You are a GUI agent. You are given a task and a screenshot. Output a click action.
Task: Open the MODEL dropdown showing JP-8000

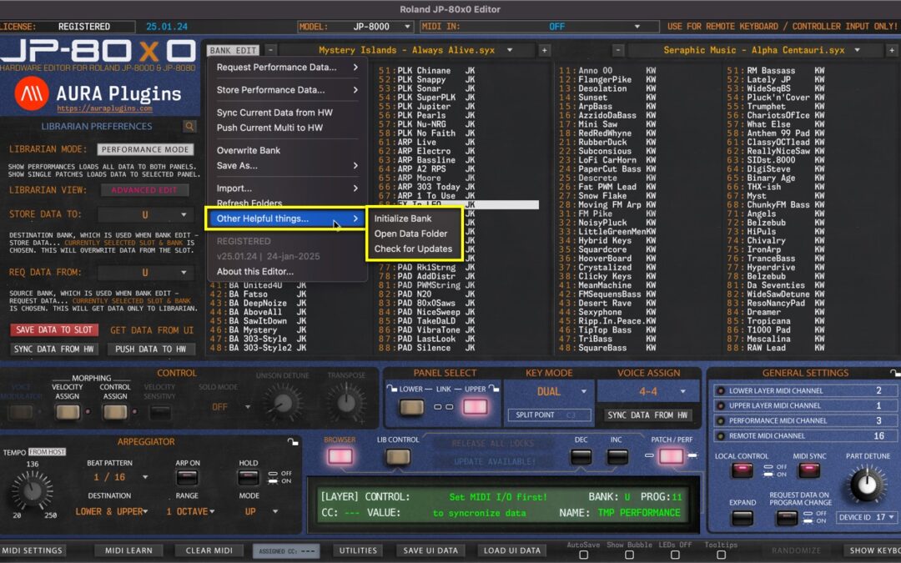point(374,26)
